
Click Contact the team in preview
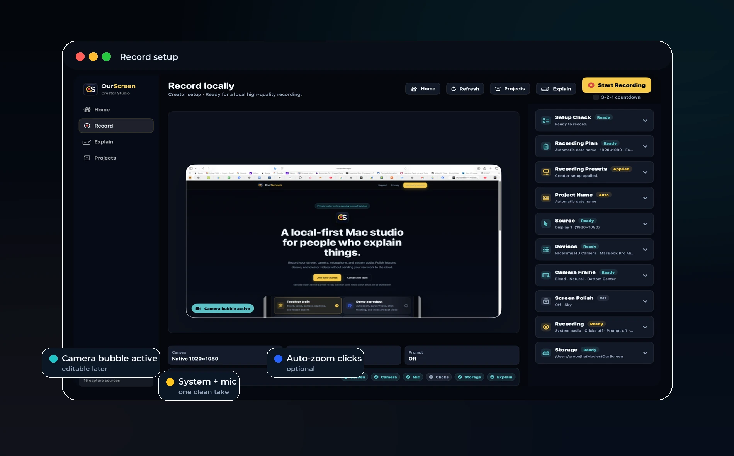point(357,277)
